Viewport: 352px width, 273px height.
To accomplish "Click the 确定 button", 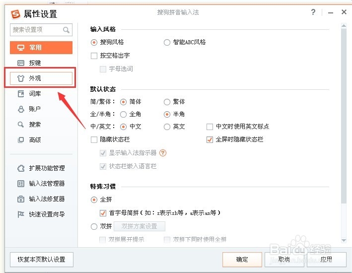I will (242, 259).
